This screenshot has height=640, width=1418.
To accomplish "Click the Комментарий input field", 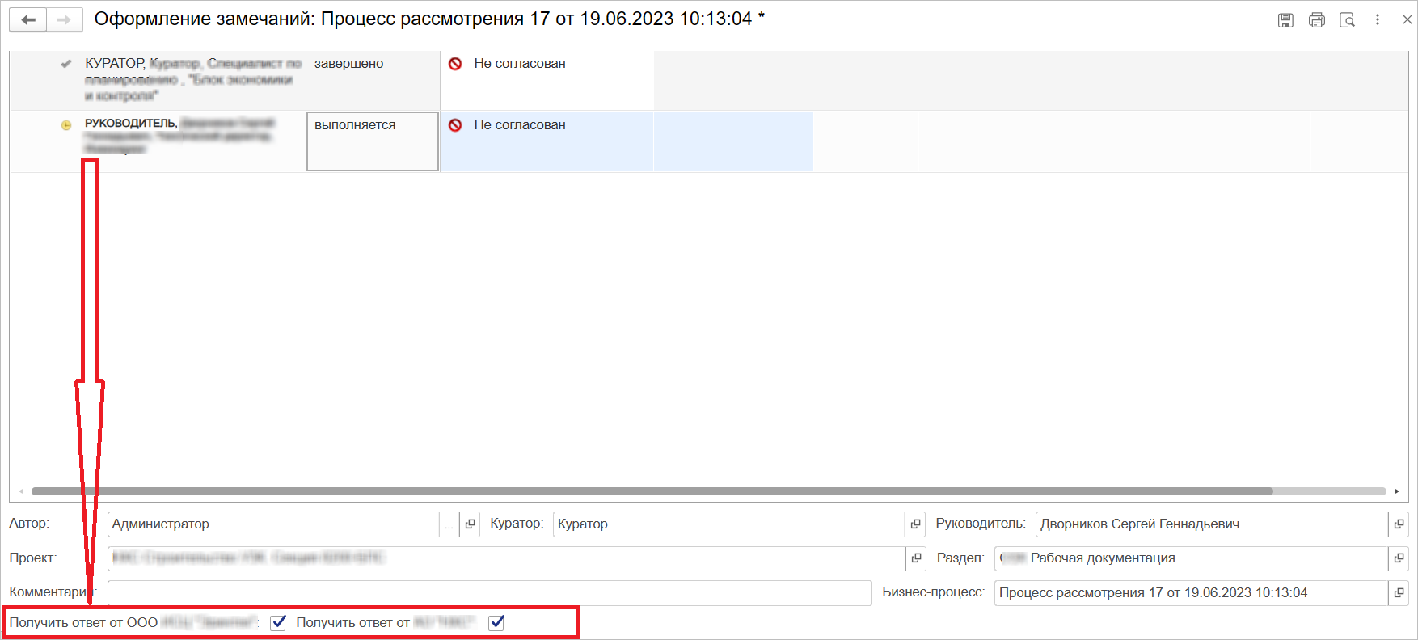I will [490, 593].
